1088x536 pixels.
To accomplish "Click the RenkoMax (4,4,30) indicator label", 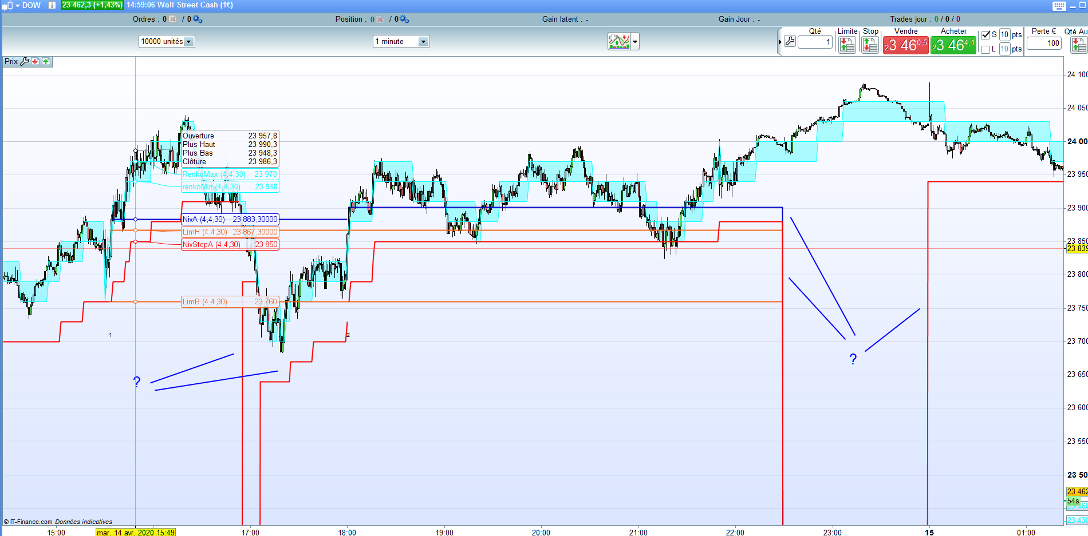I will pos(214,174).
